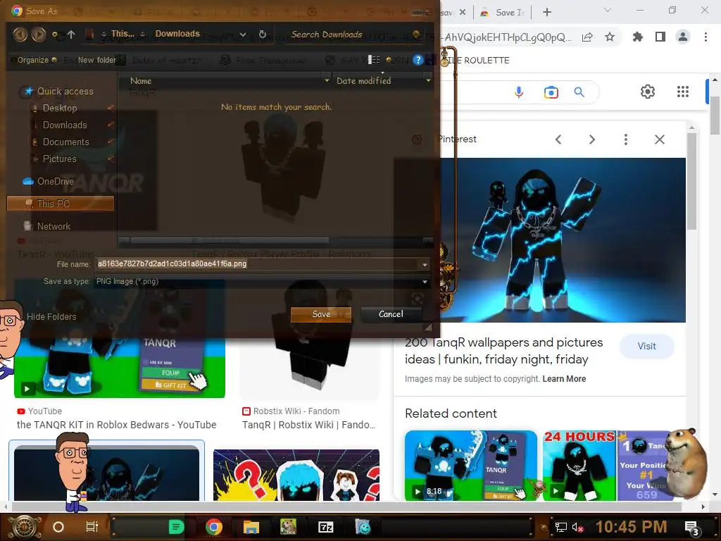Open dialog Help with question mark icon

417,60
